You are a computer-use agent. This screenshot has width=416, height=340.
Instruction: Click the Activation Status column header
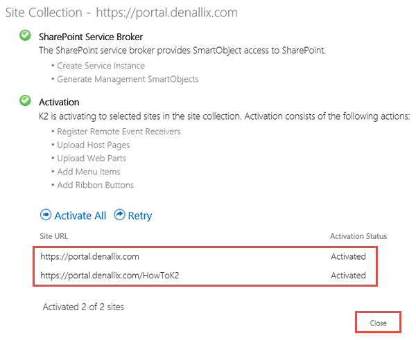point(358,236)
